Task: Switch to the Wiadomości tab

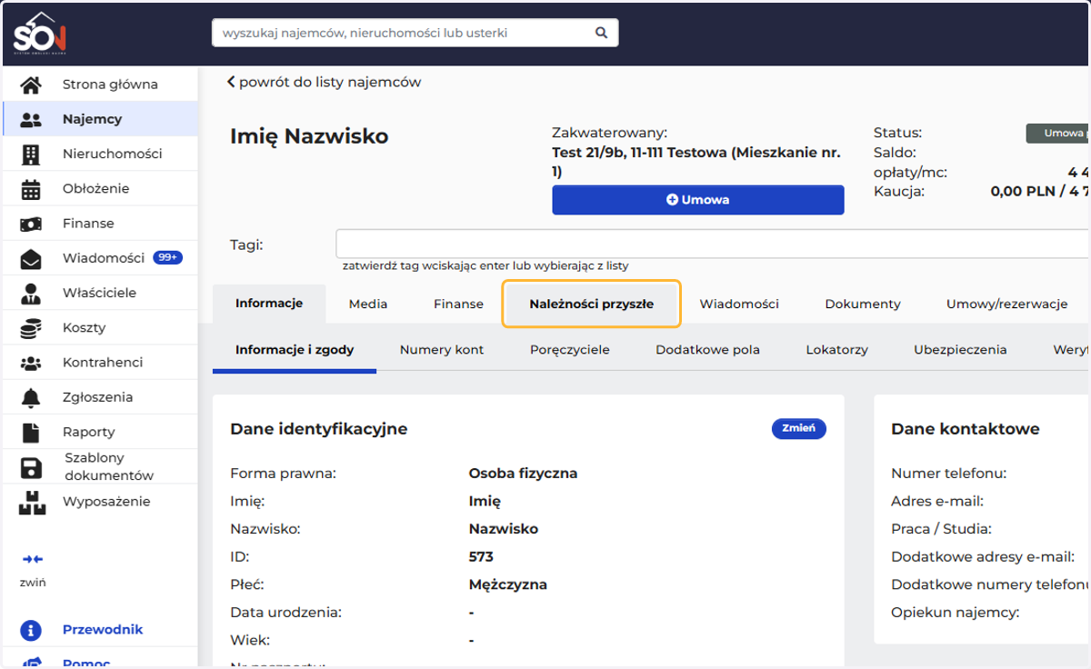Action: (739, 304)
